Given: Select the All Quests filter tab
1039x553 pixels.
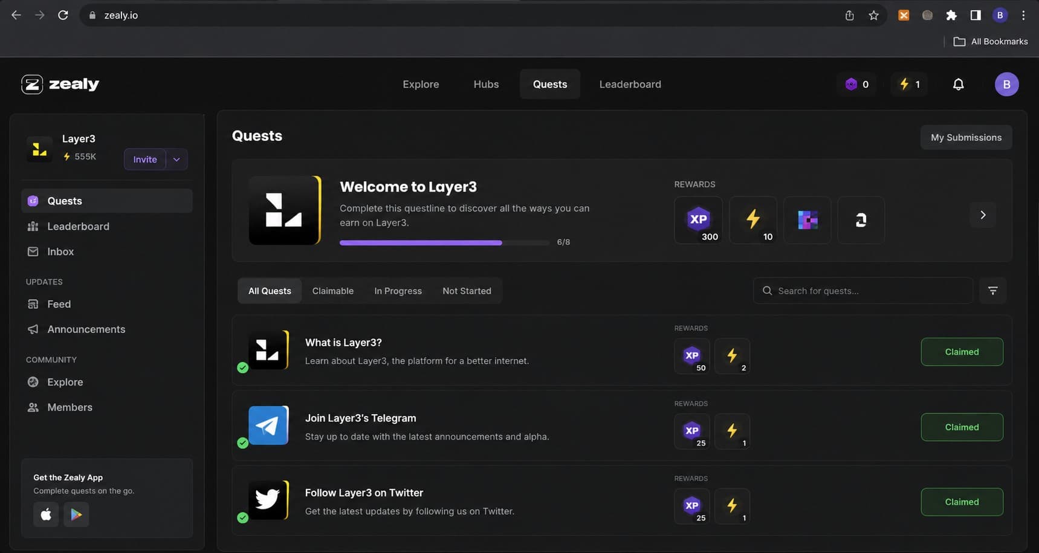Looking at the screenshot, I should (x=270, y=291).
